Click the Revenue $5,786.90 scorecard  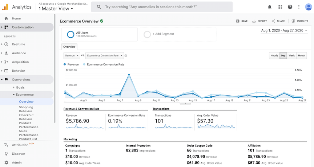coord(85,122)
